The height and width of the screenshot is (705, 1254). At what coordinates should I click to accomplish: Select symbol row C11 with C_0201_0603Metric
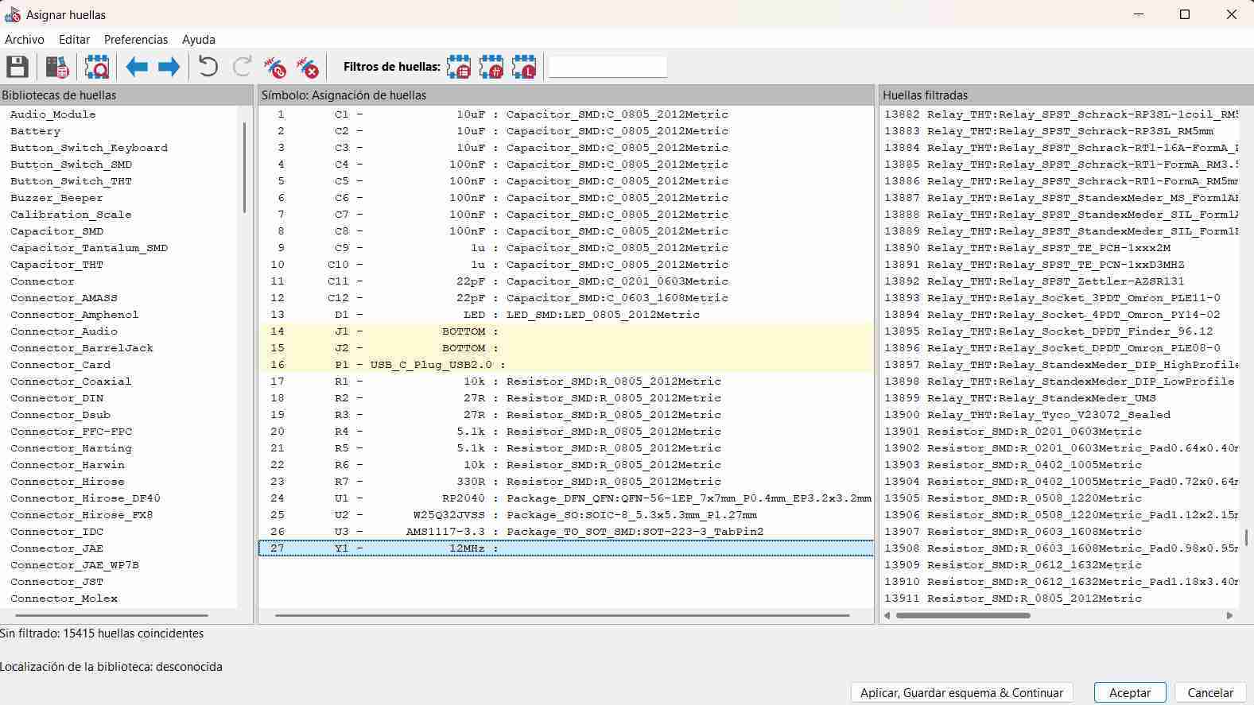[x=566, y=281]
